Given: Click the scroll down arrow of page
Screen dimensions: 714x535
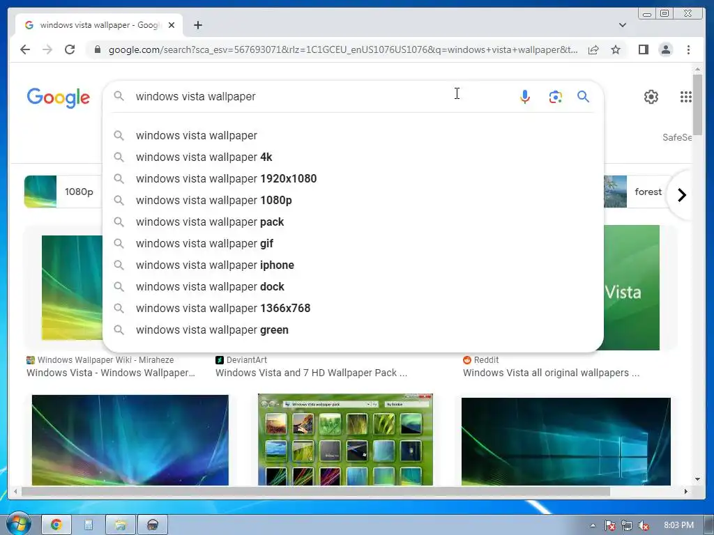Looking at the screenshot, I should [697, 479].
